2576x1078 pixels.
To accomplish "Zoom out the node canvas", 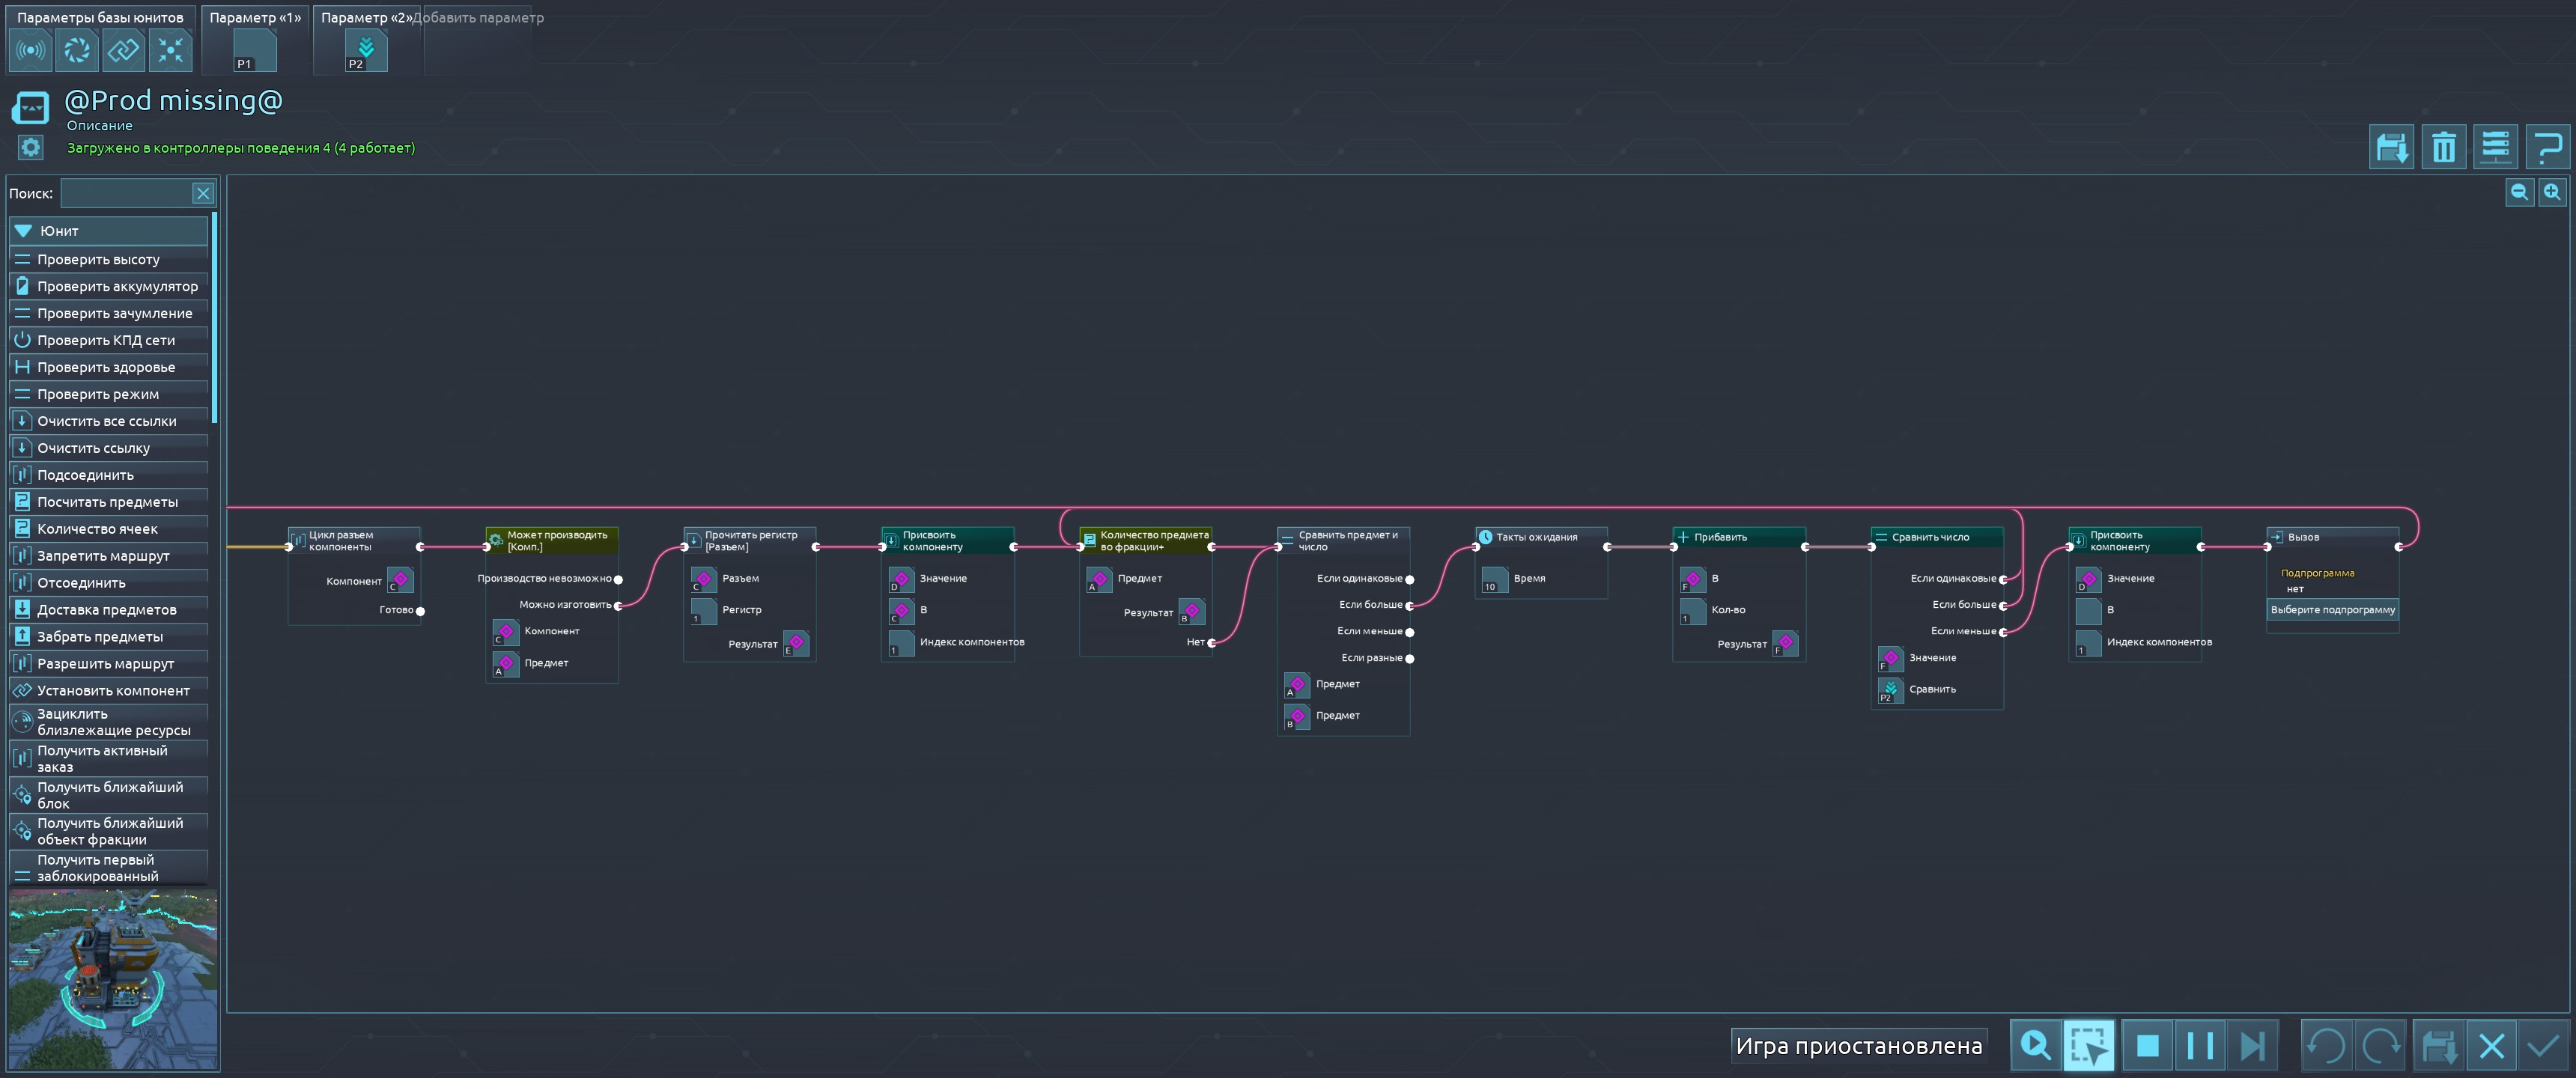I will 2519,192.
